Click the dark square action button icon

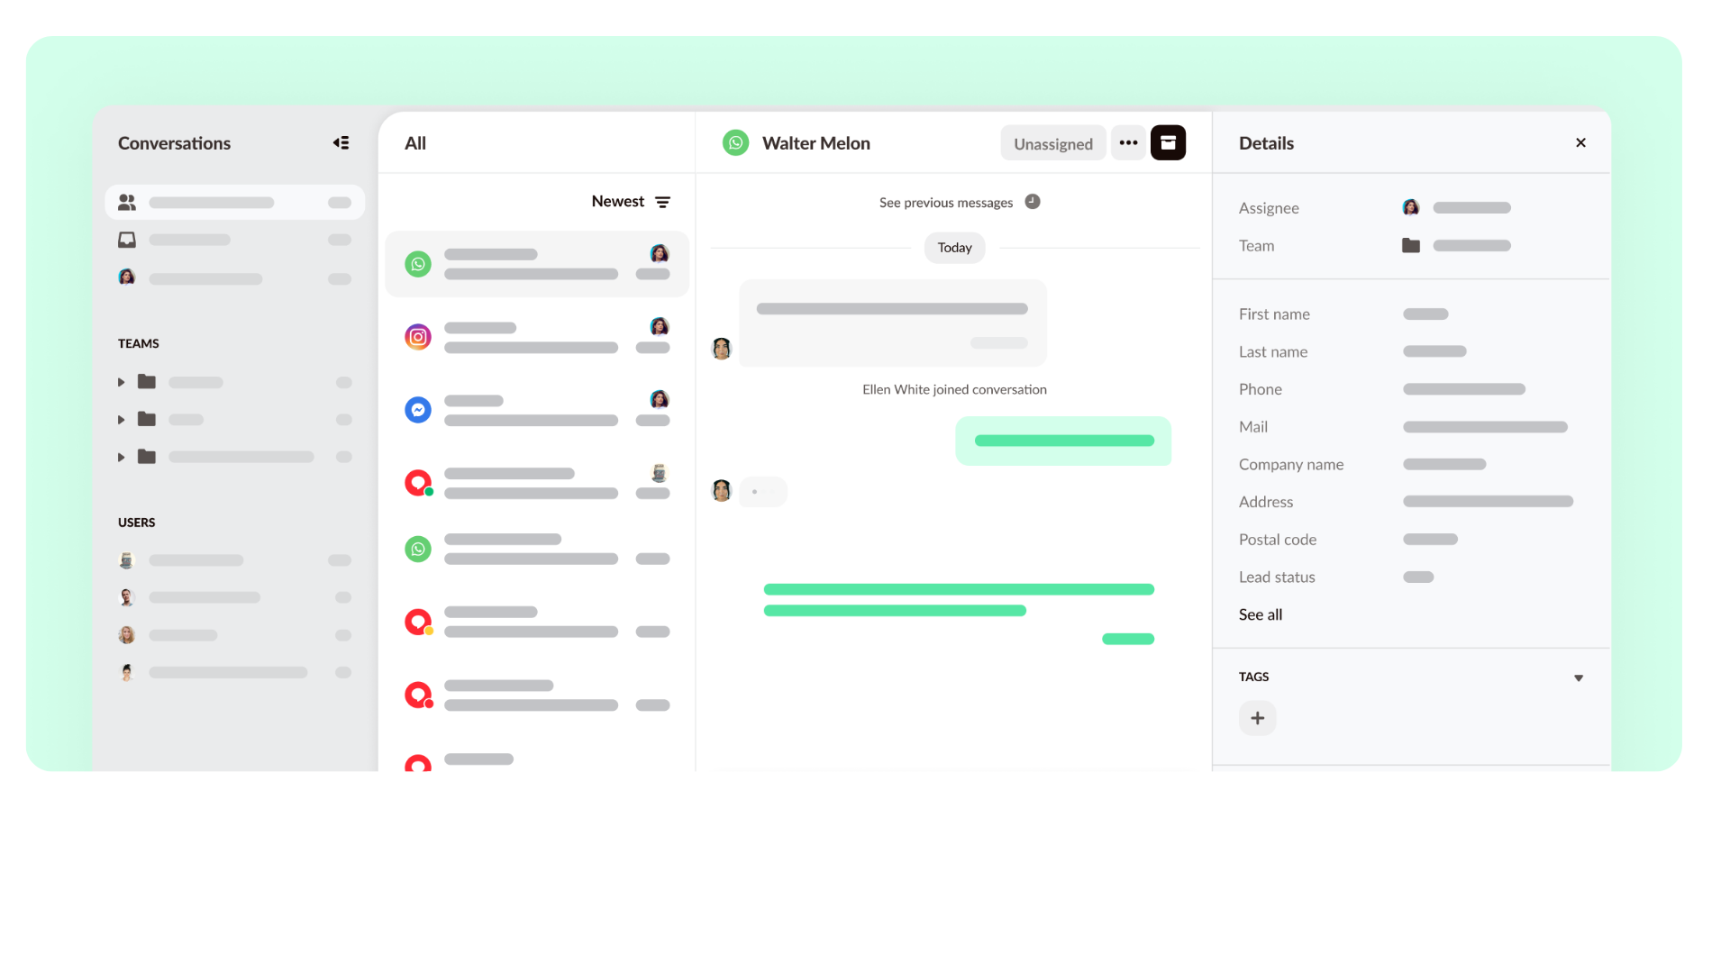pyautogui.click(x=1170, y=142)
